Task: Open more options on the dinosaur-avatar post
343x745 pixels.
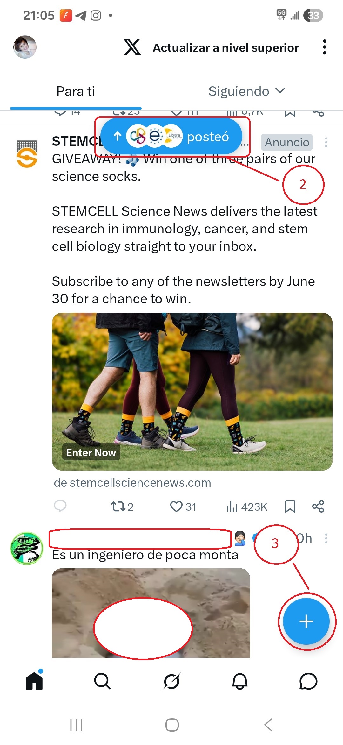Action: click(326, 538)
